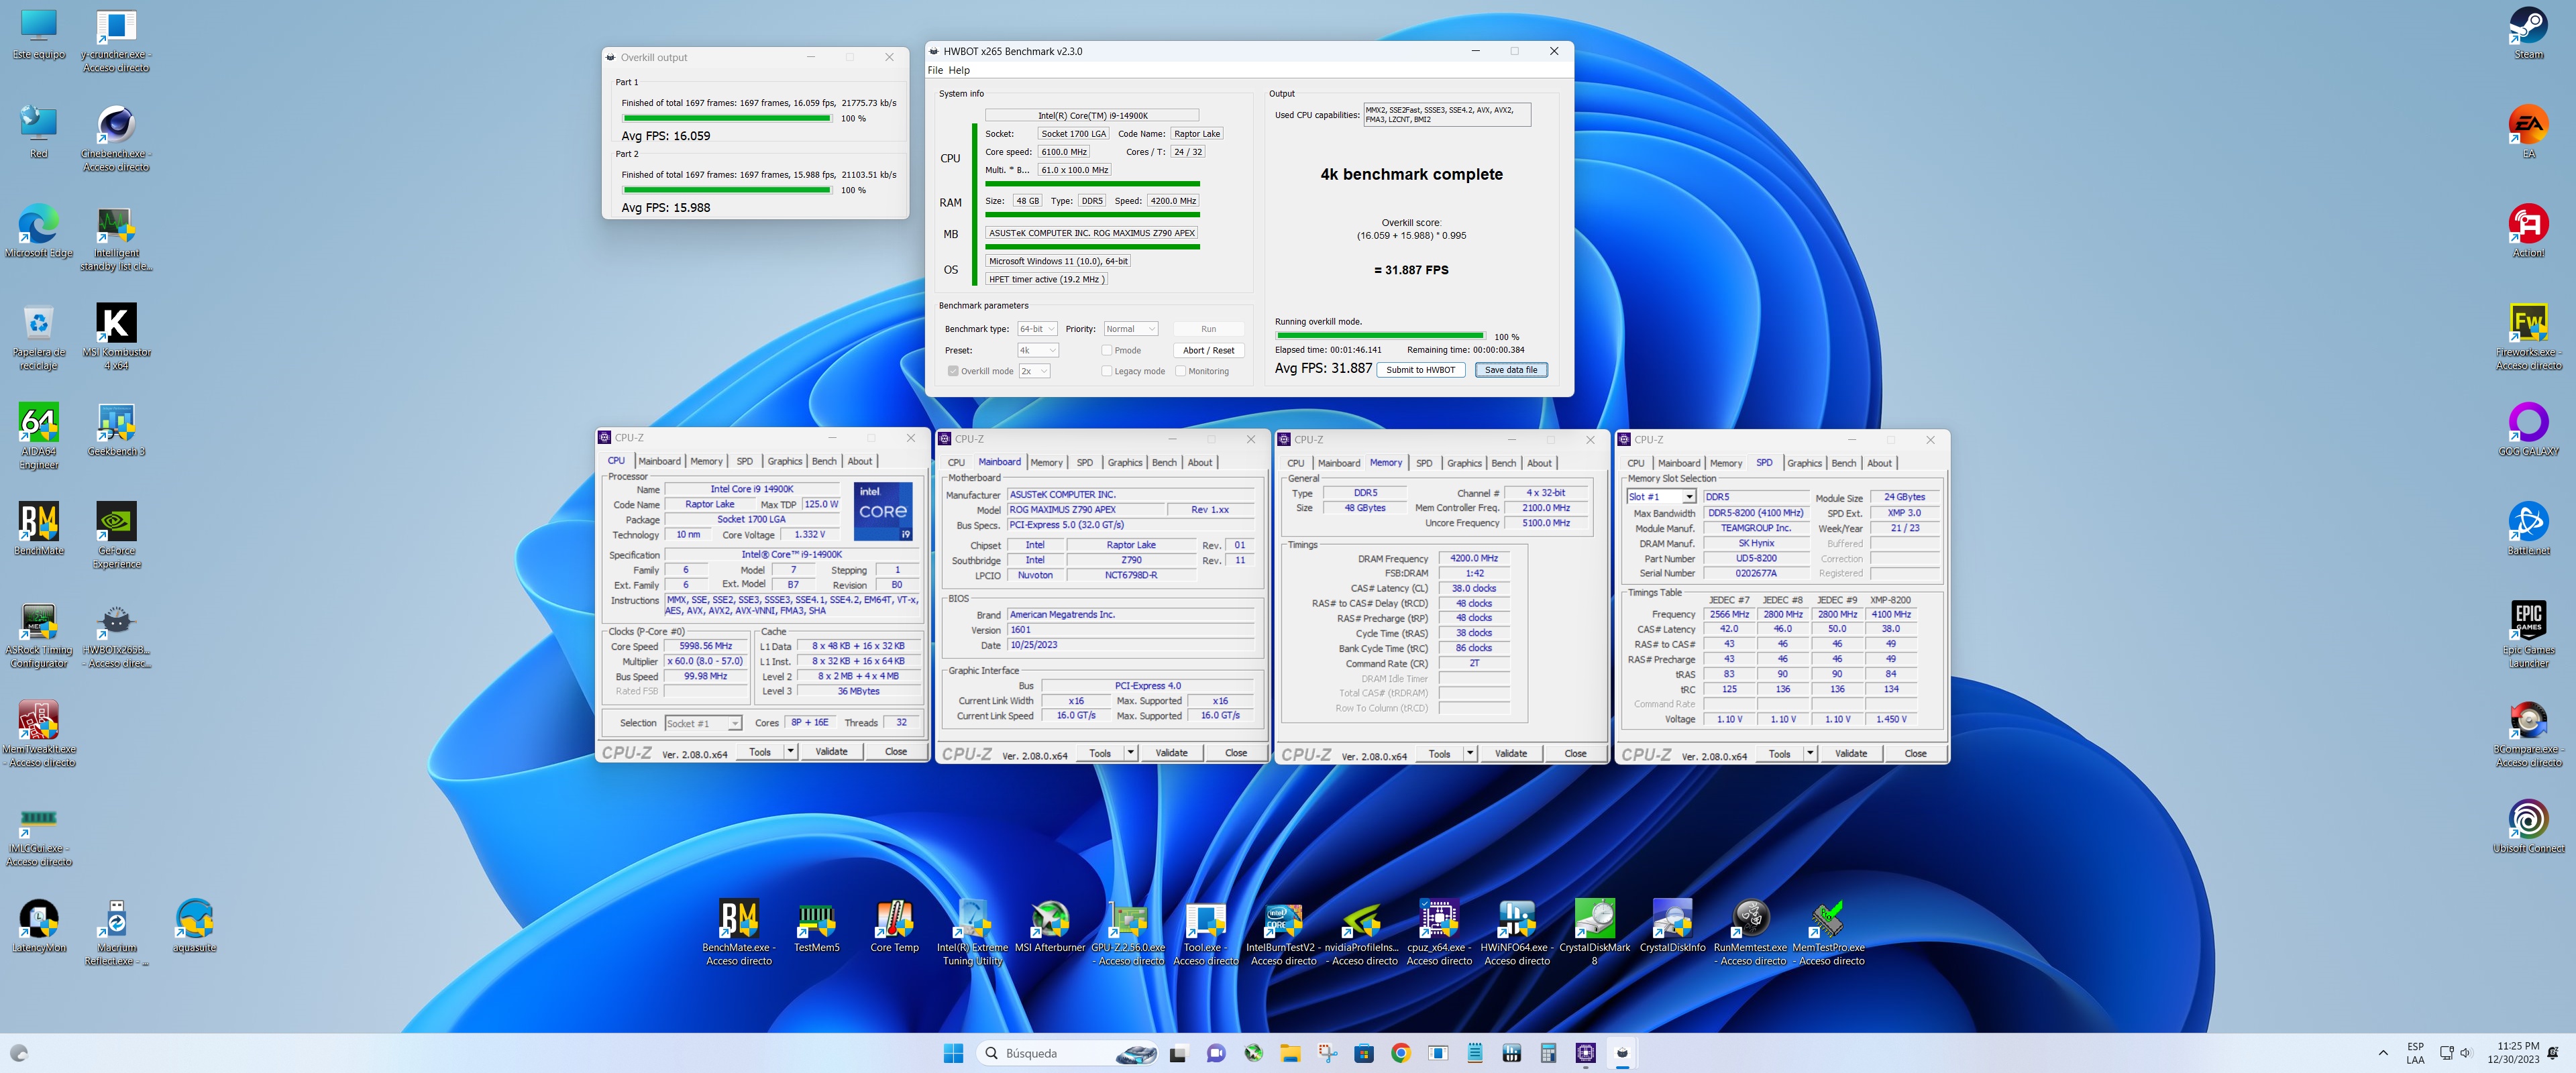
Task: Open Cinebench.exe shortcut icon
Action: [116, 138]
